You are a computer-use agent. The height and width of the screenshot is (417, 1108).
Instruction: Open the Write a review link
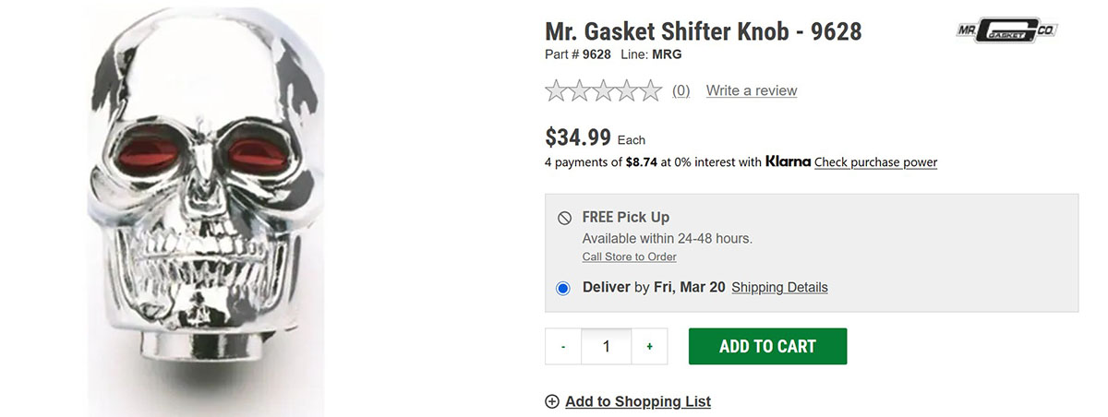[751, 90]
